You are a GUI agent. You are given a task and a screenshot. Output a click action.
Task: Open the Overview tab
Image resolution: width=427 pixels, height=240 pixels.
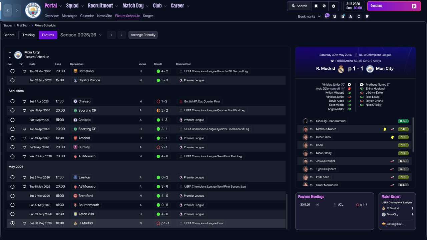coord(51,16)
